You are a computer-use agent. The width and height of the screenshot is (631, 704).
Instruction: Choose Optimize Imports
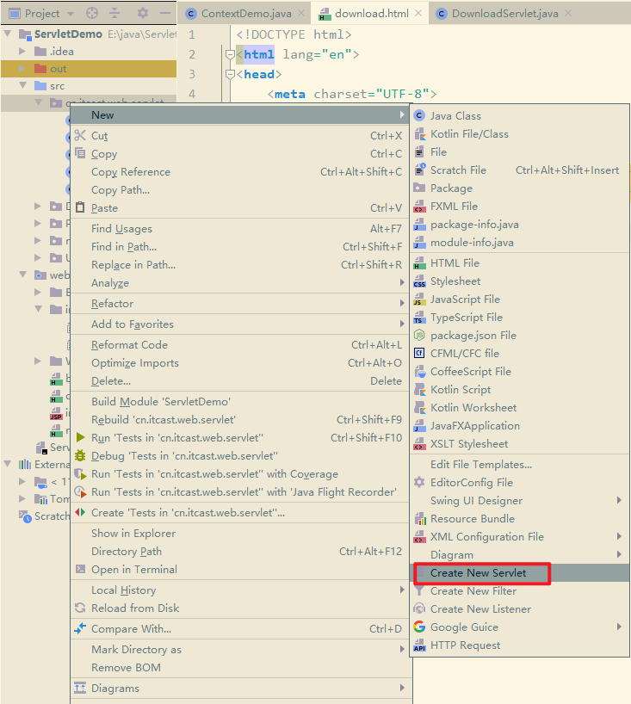pos(241,363)
